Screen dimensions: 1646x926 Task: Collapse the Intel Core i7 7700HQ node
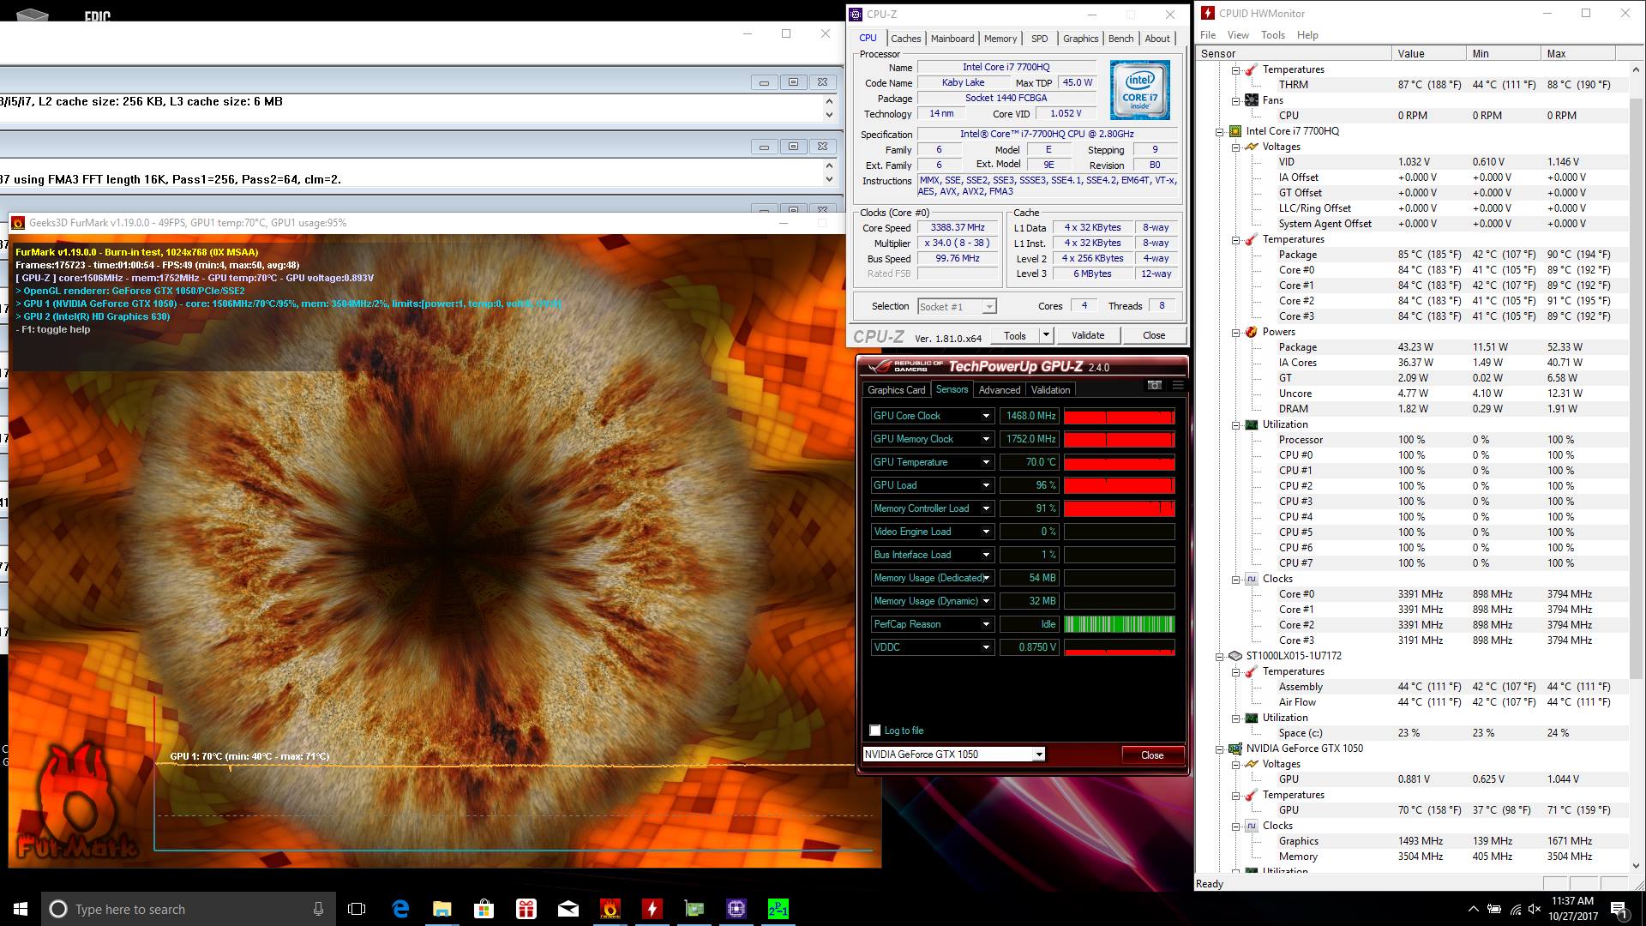[1220, 131]
